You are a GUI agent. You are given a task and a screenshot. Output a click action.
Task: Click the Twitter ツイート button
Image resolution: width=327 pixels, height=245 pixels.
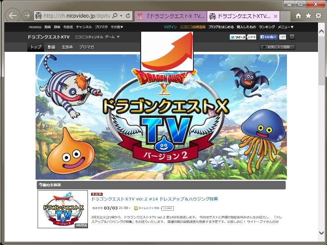click(237, 37)
